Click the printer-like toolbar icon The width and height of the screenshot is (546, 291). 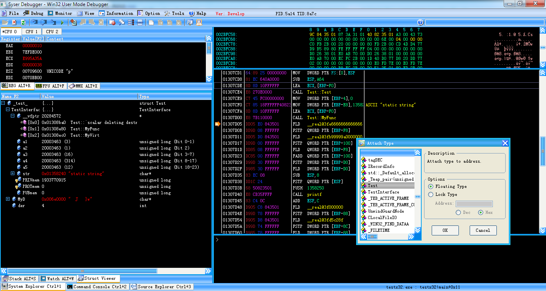tap(140, 22)
